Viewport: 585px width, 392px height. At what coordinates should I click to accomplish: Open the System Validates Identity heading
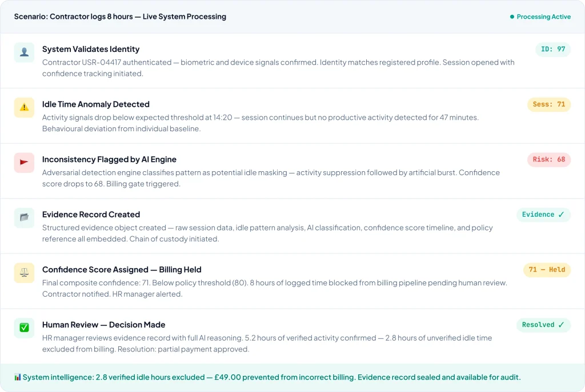[91, 49]
